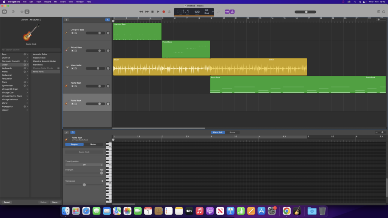Toggle the Cycle loop button
388x218 pixels.
point(169,12)
